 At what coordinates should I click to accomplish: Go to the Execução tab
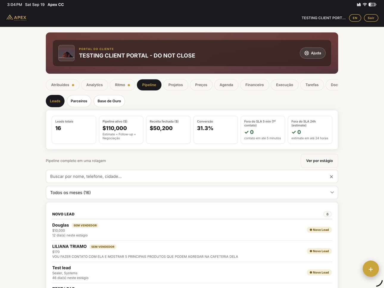[285, 85]
